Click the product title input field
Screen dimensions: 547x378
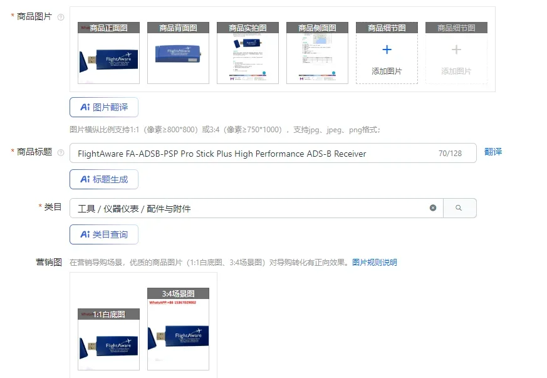(x=273, y=153)
